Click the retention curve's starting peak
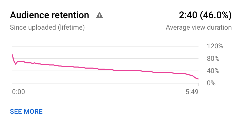This screenshot has width=236, height=119. pos(12,55)
